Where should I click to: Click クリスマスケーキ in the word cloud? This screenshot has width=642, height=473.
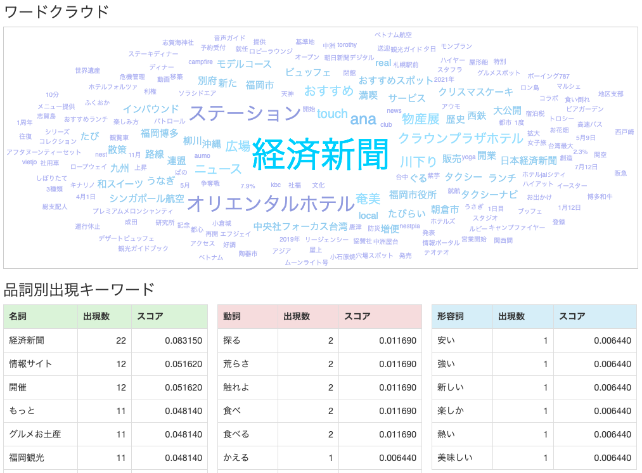click(475, 92)
